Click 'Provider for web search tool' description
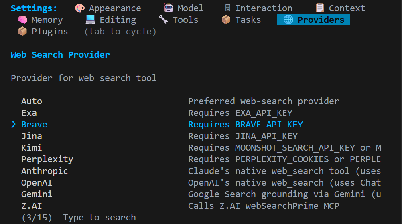402x224 pixels. click(83, 78)
